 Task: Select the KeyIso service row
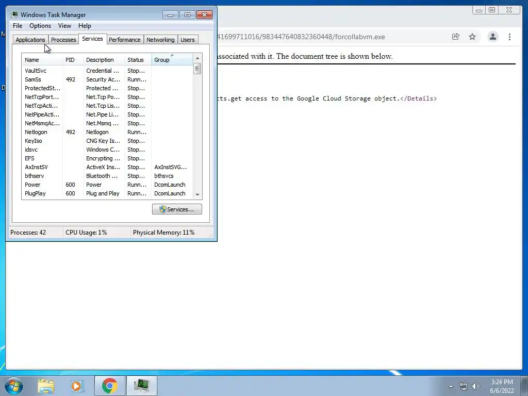(x=107, y=141)
